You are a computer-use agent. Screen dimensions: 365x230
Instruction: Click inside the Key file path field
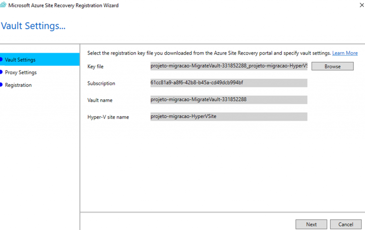click(228, 66)
